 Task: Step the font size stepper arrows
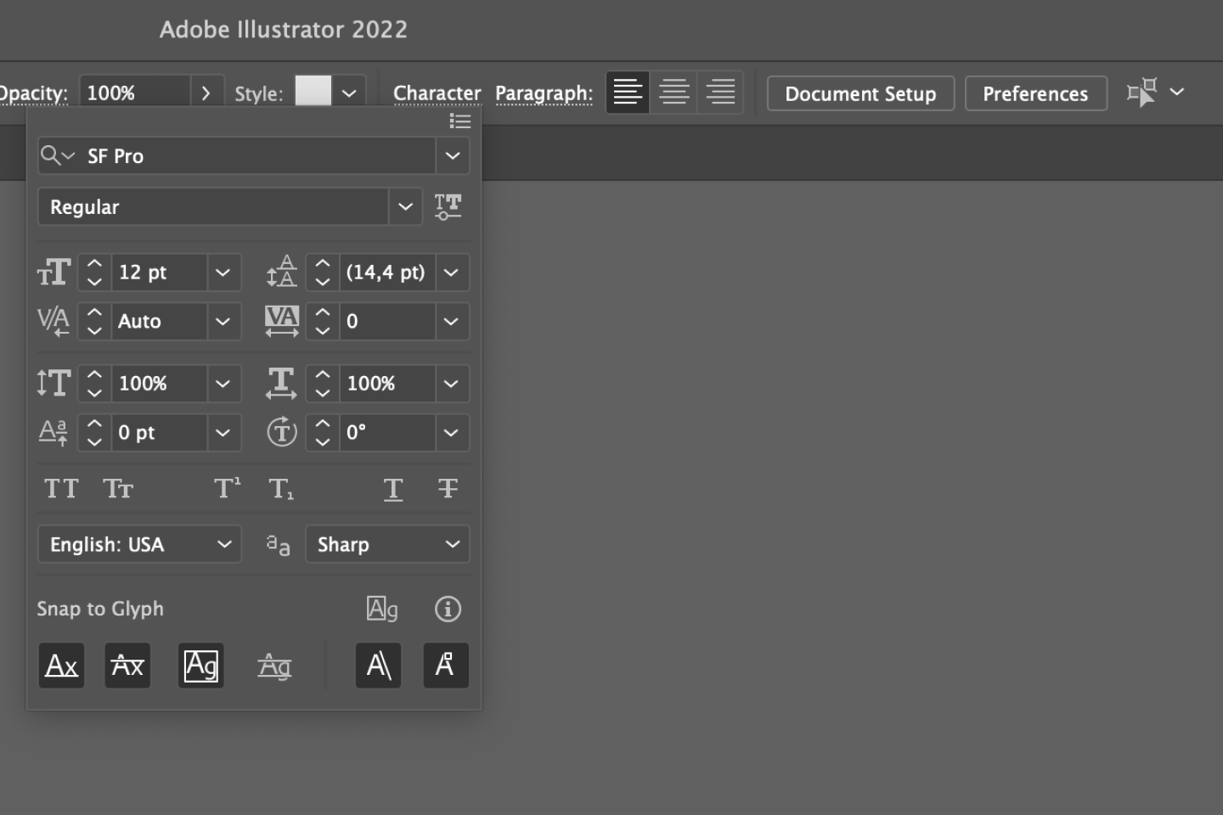click(94, 273)
